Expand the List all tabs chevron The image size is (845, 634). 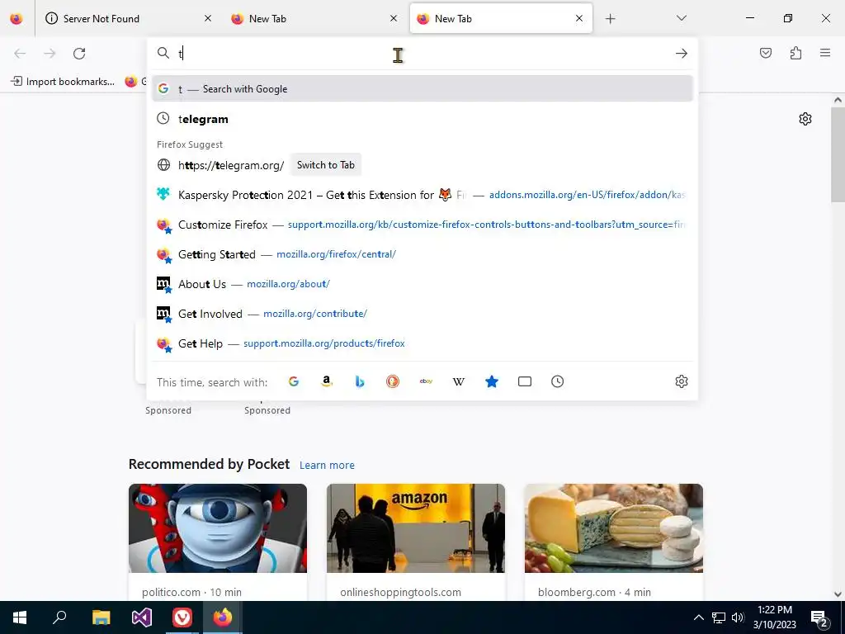681,18
